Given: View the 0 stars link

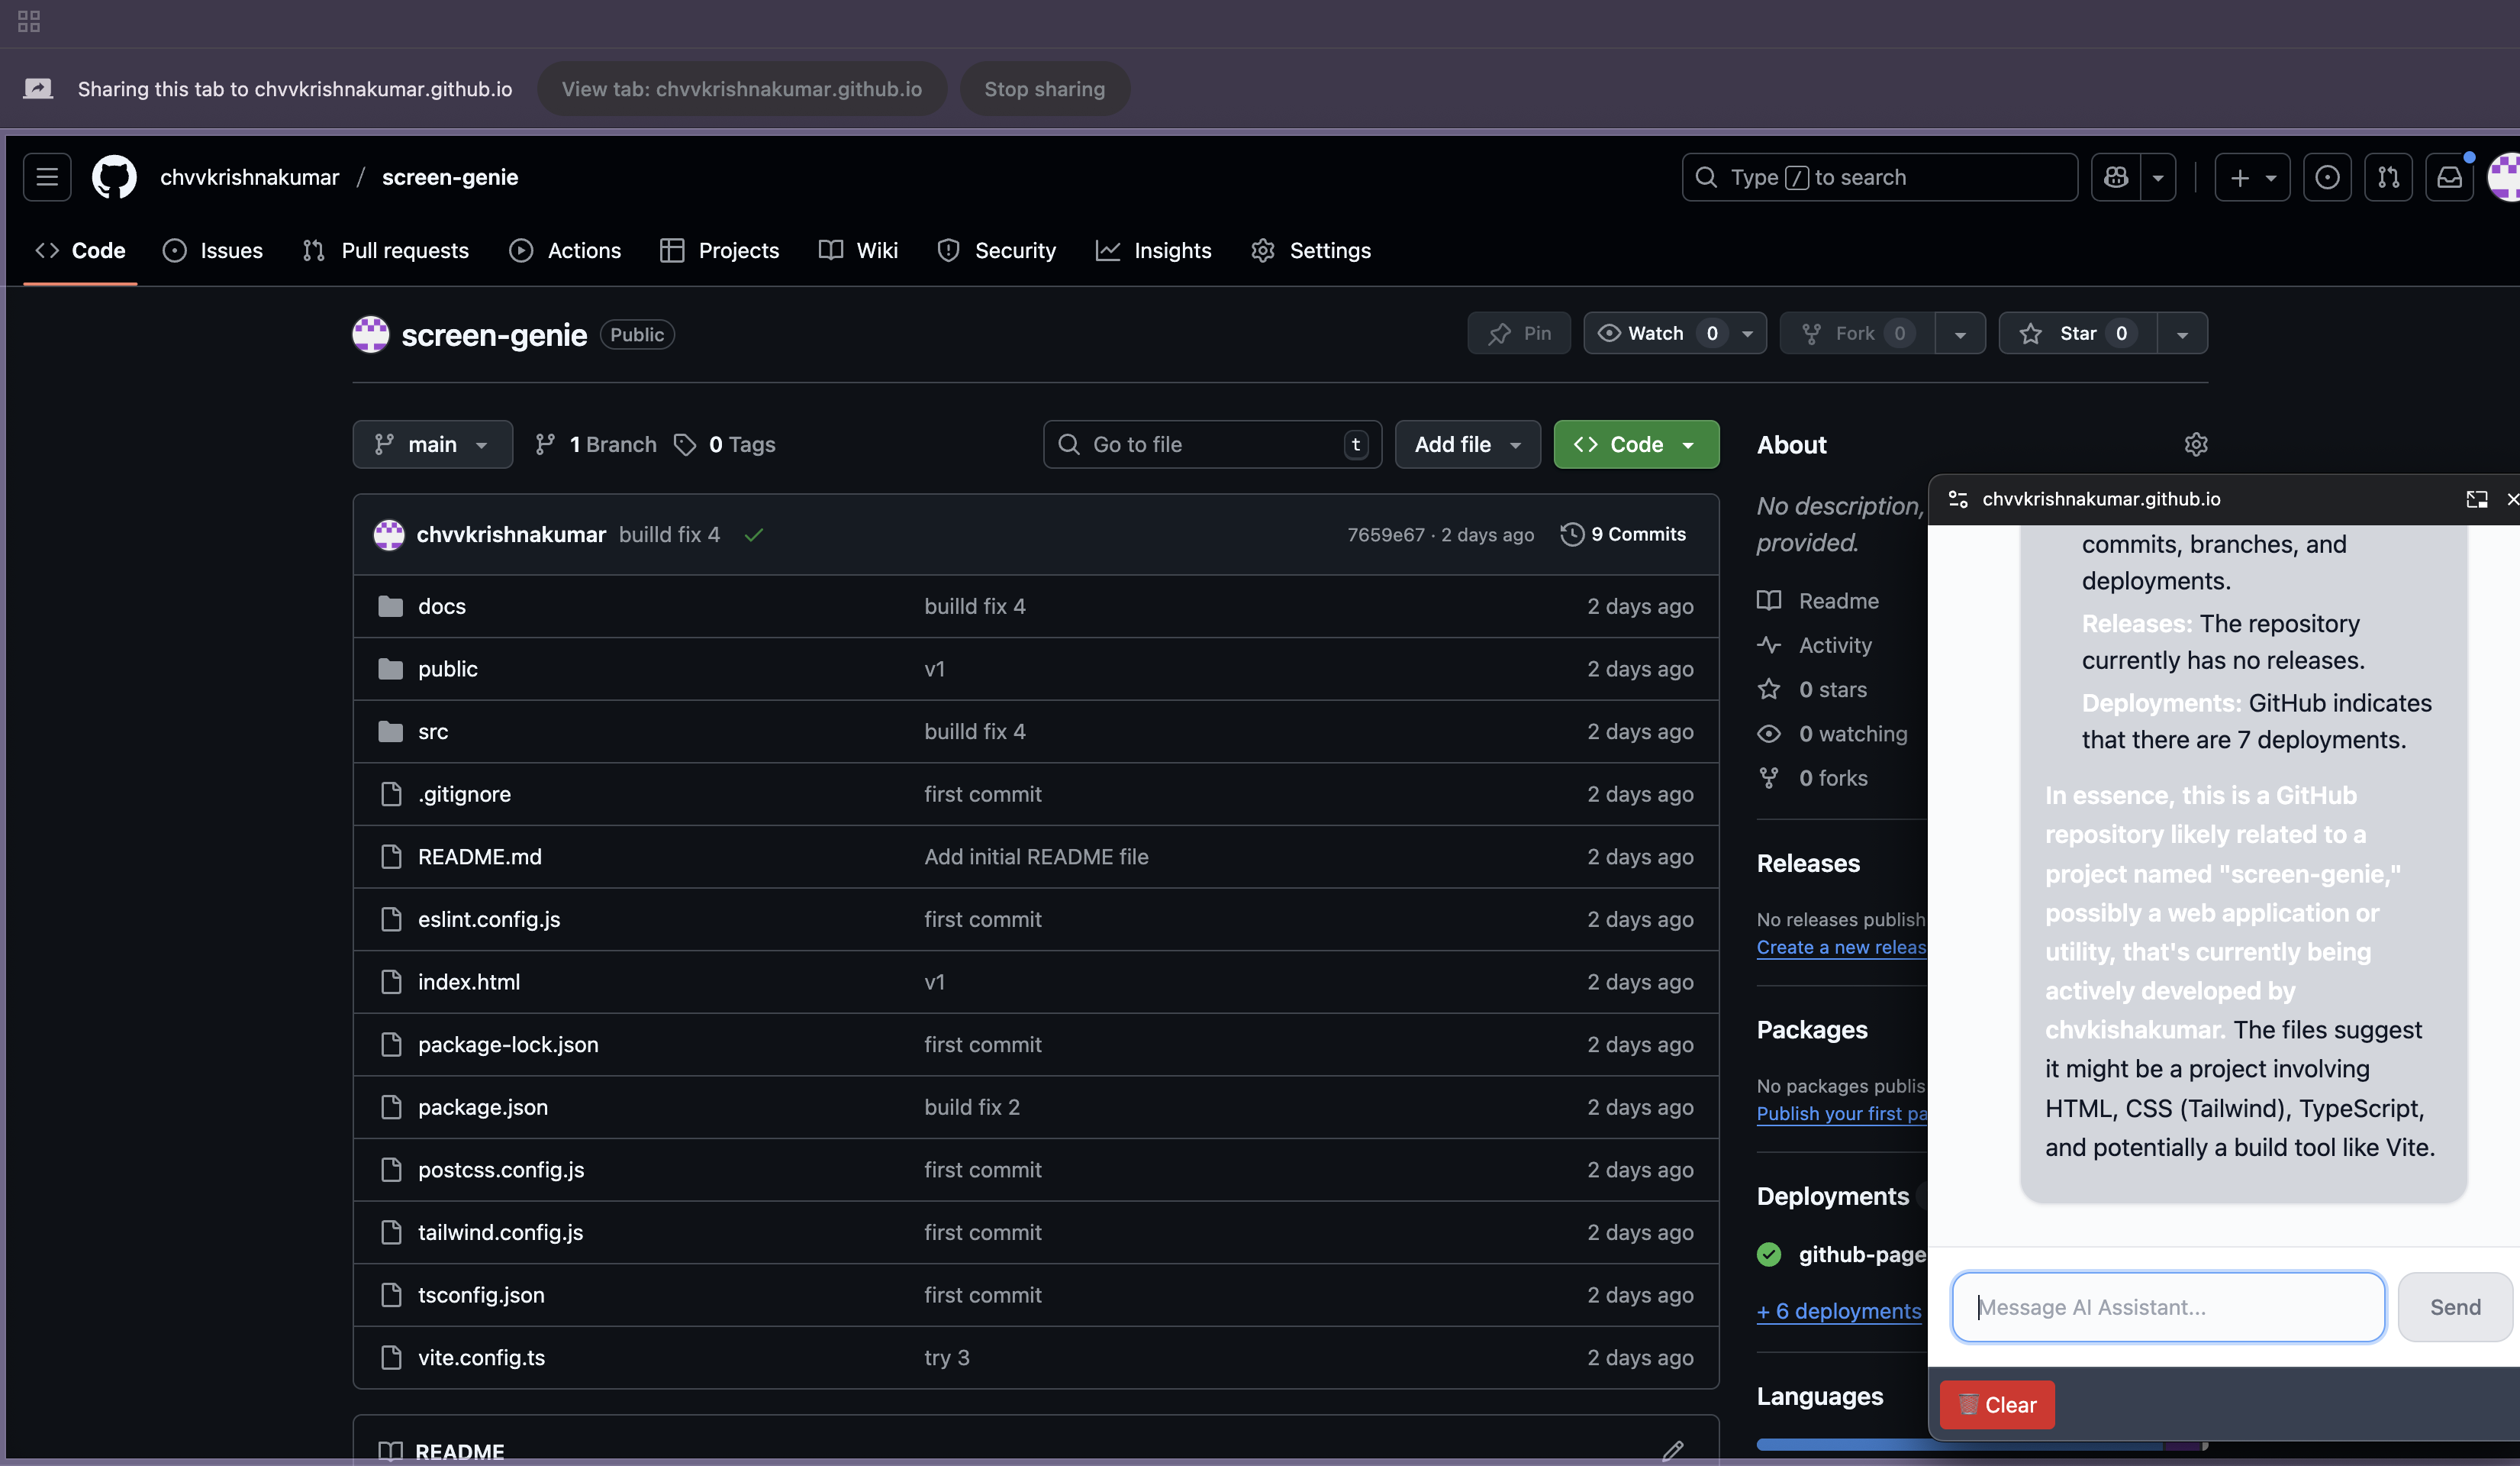Looking at the screenshot, I should pyautogui.click(x=1812, y=689).
